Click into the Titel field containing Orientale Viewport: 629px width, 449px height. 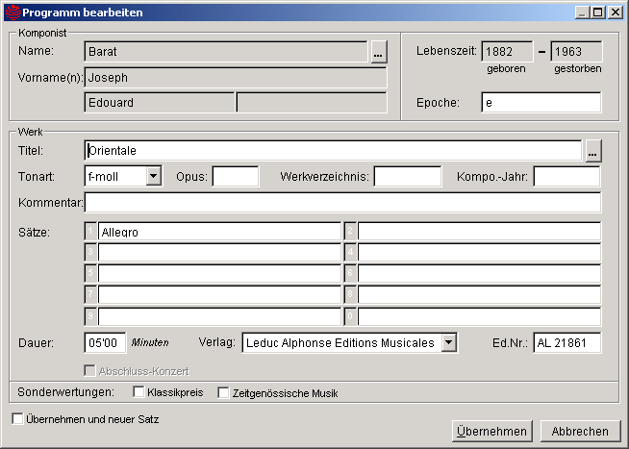333,151
